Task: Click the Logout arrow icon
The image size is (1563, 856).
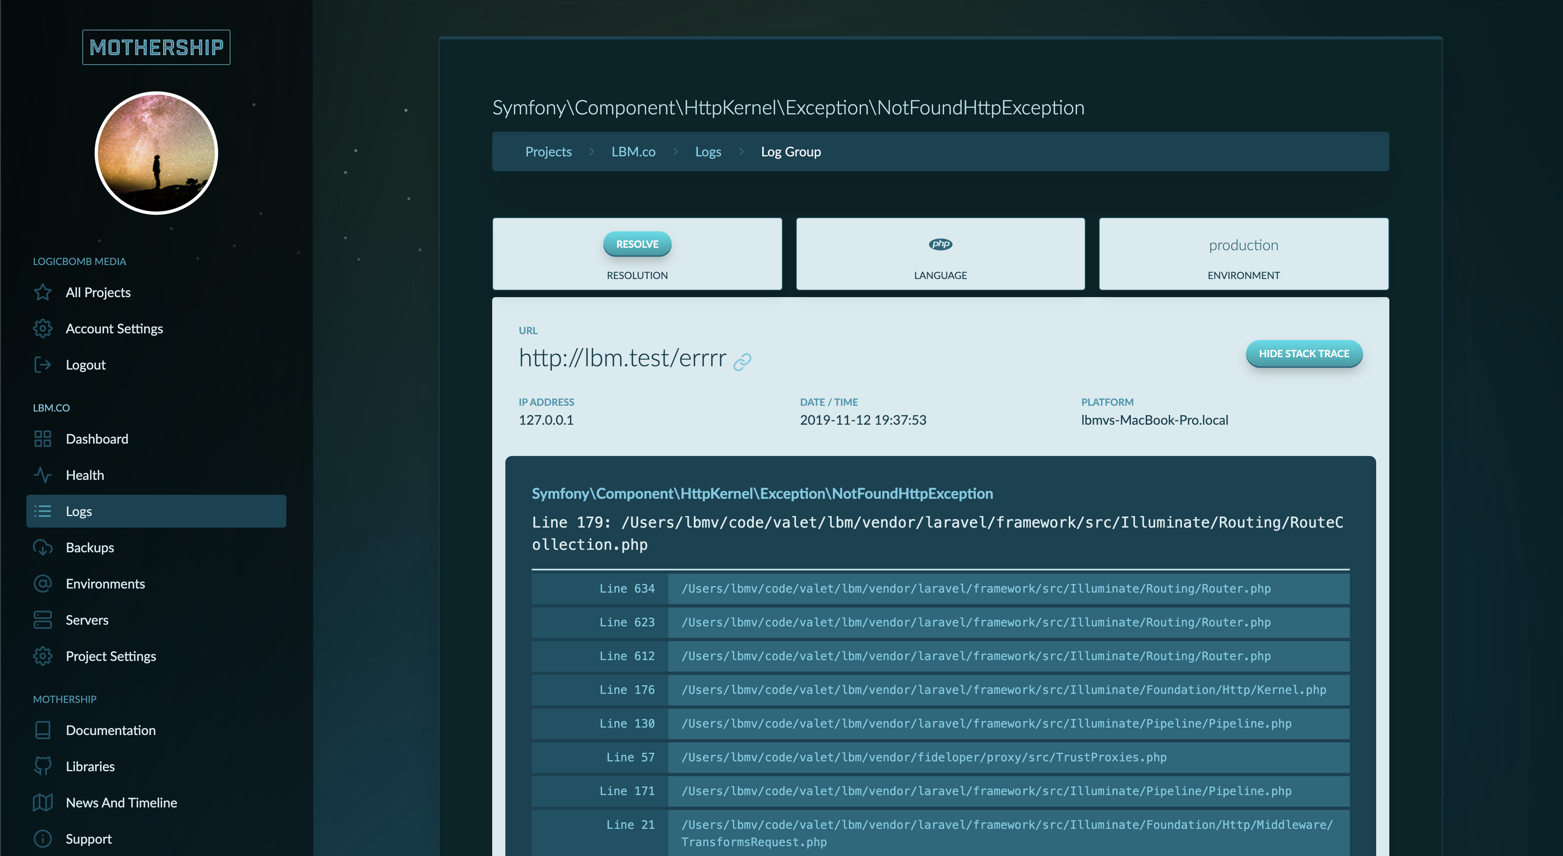Action: (x=42, y=365)
